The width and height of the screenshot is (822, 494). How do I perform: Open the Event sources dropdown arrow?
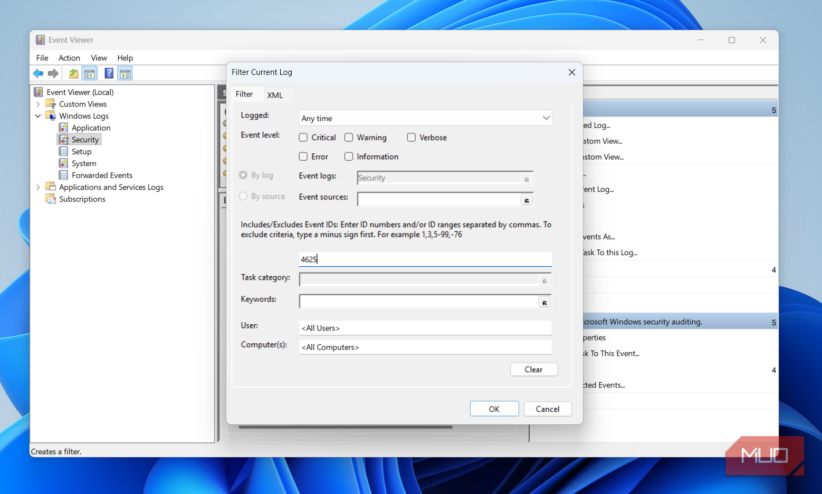[527, 200]
